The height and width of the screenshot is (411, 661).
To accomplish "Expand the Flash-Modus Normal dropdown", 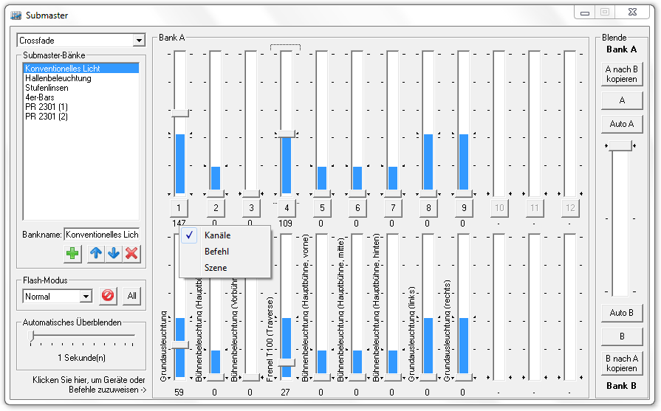I will coord(86,297).
